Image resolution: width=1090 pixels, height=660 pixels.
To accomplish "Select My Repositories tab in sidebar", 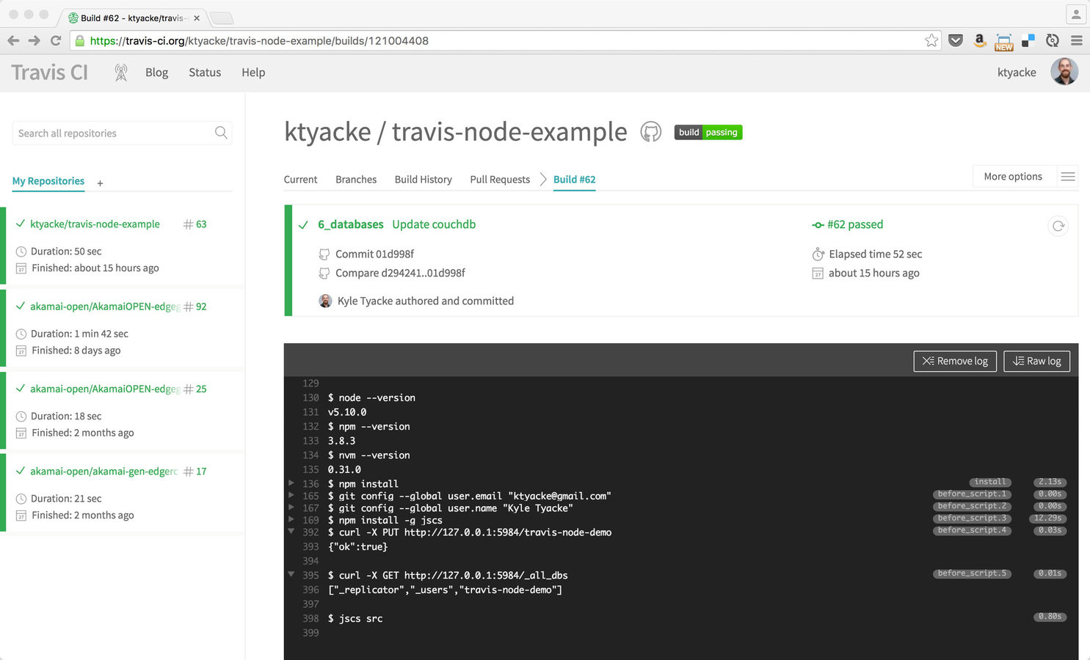I will click(48, 181).
